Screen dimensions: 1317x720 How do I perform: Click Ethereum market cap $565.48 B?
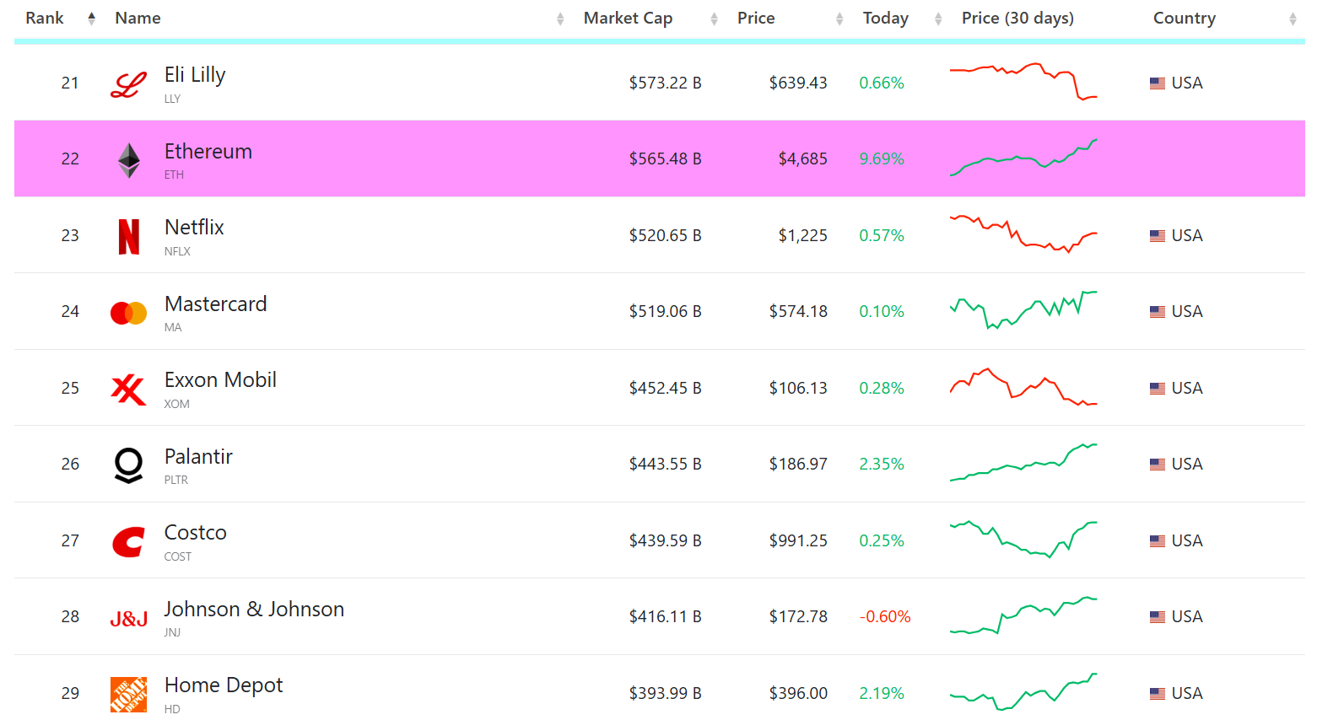(665, 159)
